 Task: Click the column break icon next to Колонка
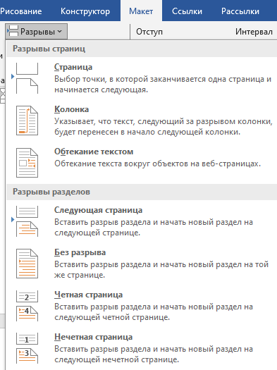pos(27,121)
